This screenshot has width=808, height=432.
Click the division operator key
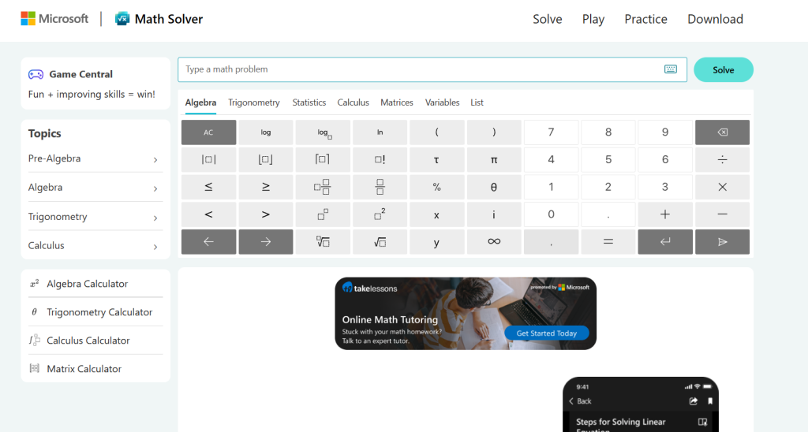(x=723, y=159)
